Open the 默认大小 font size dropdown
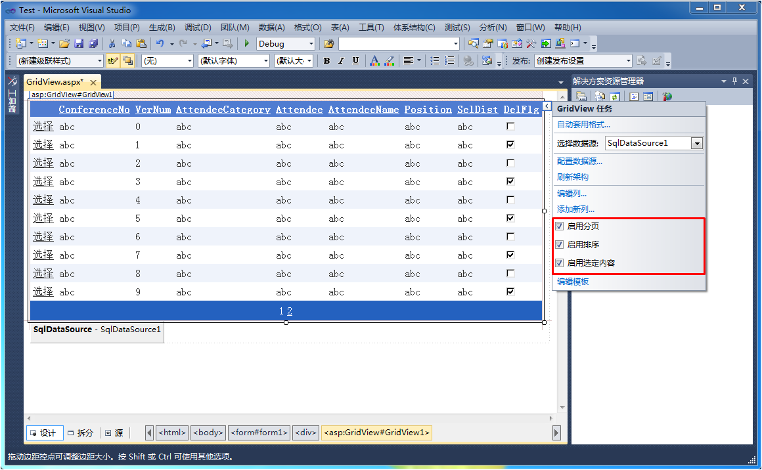 tap(309, 60)
